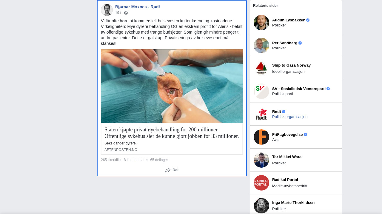This screenshot has width=382, height=214.
Task: Click the Avis label under FriFagbevegelse
Action: [276, 140]
